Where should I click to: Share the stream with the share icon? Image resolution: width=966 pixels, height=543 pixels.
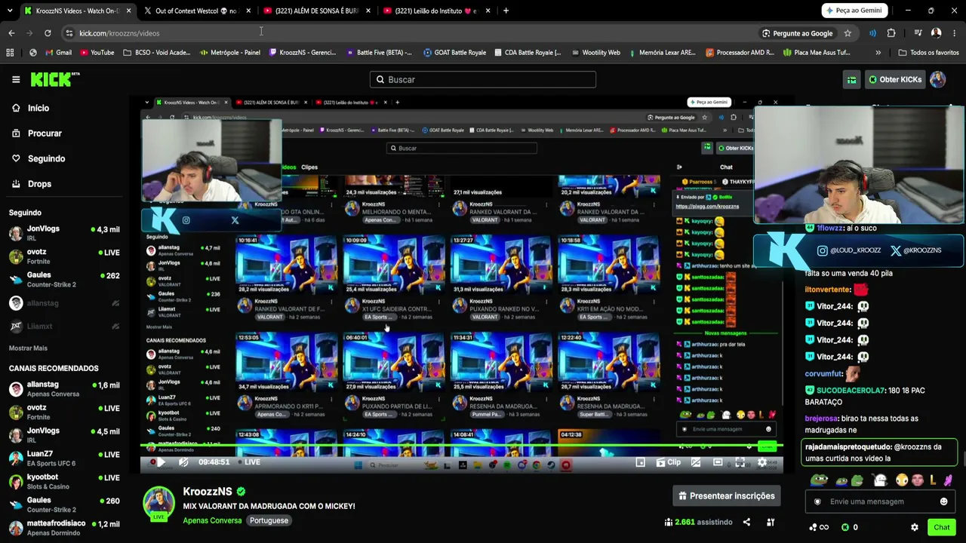click(x=746, y=522)
